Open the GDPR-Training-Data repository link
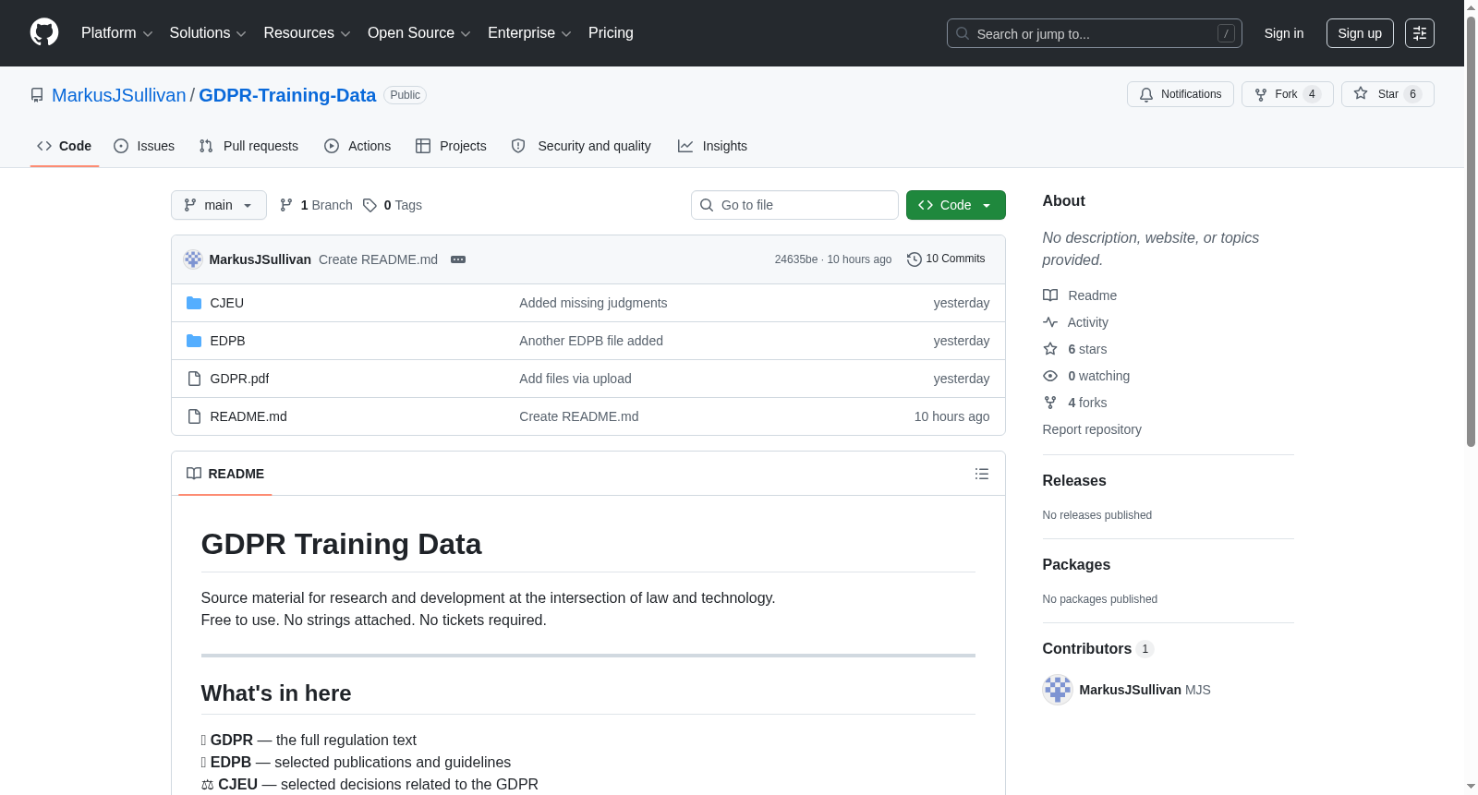The width and height of the screenshot is (1478, 795). [287, 95]
